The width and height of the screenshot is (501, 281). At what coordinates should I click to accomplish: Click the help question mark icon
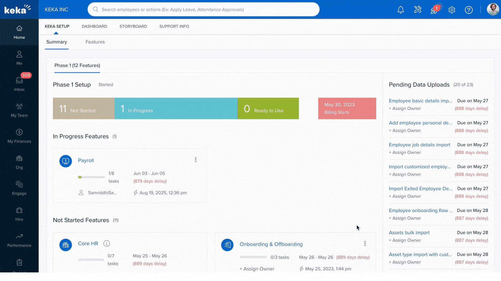click(x=469, y=10)
